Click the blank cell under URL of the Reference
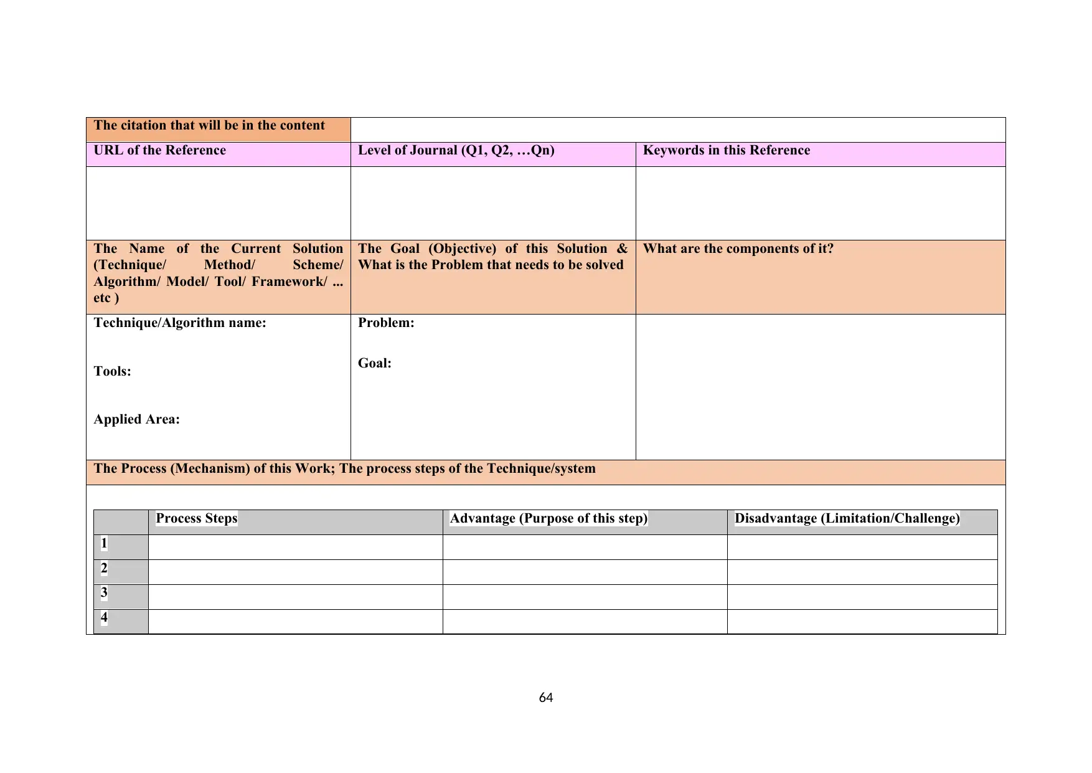Screen dimensions: 1092x773 219,203
